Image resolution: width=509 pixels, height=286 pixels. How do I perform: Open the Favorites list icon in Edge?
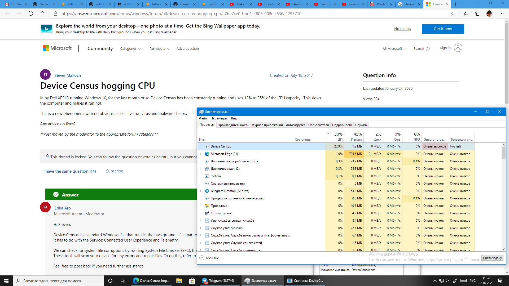466,14
